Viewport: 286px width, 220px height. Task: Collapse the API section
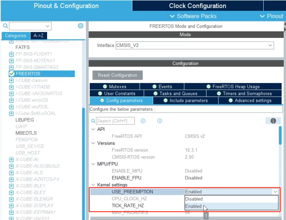[x=93, y=129]
